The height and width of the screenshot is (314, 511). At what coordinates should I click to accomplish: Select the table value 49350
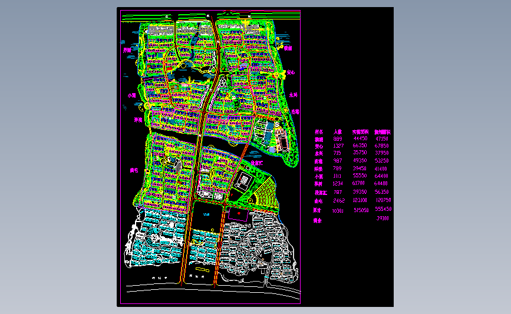click(360, 161)
